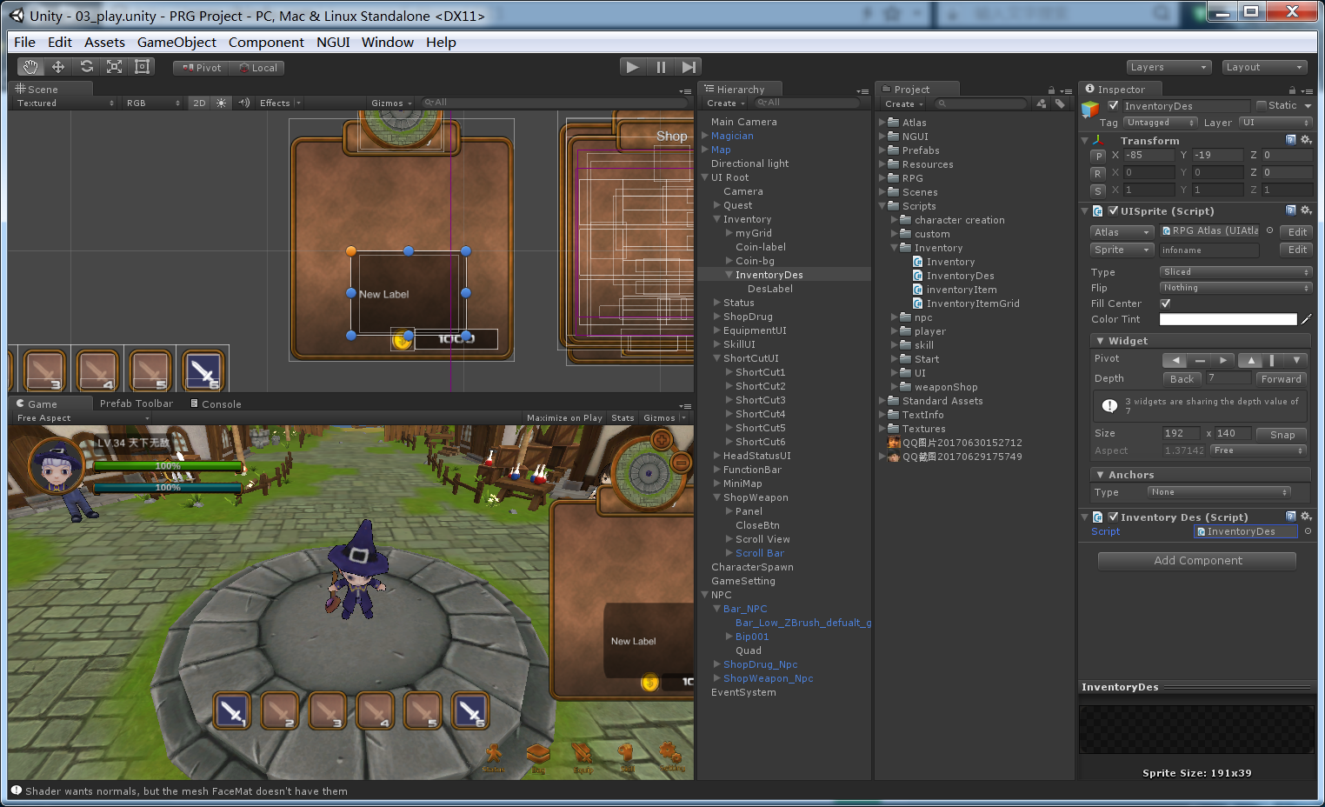Click the P position reset button
Viewport: 1325px width, 807px height.
[x=1099, y=156]
